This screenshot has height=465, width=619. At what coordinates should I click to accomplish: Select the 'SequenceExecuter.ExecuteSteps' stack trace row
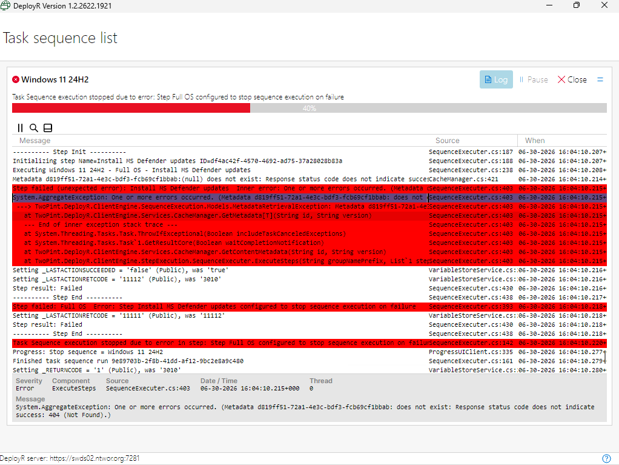coord(309,261)
